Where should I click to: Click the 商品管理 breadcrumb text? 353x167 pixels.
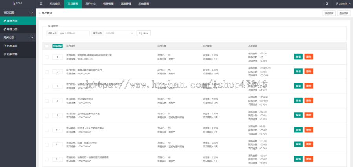click(x=47, y=13)
